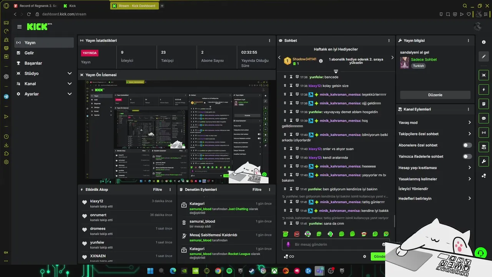Open Etkinlik Akışı three-dot menu
Viewport: 492px width, 277px height.
170,190
